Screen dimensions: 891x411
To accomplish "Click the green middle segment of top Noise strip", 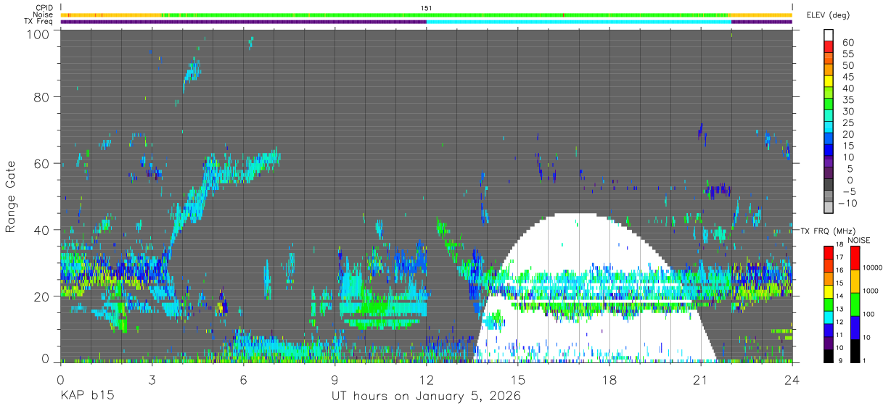I will [445, 14].
